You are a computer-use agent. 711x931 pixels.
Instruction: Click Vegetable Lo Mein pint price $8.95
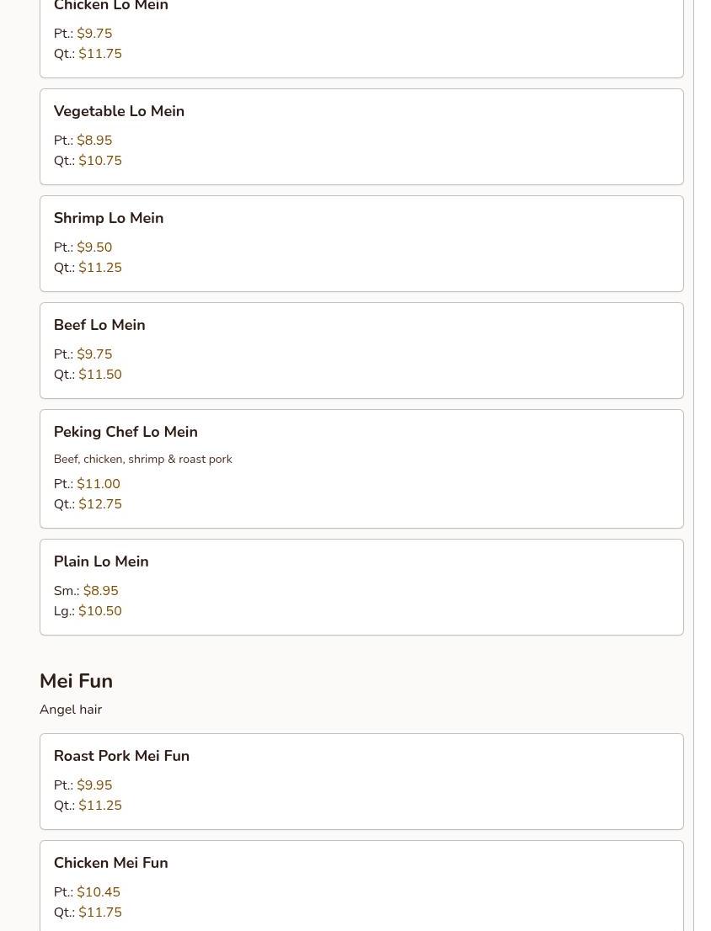94,141
